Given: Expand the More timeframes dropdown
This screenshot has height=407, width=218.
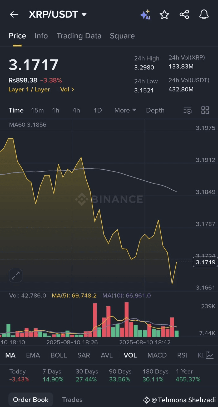Looking at the screenshot, I should point(125,110).
